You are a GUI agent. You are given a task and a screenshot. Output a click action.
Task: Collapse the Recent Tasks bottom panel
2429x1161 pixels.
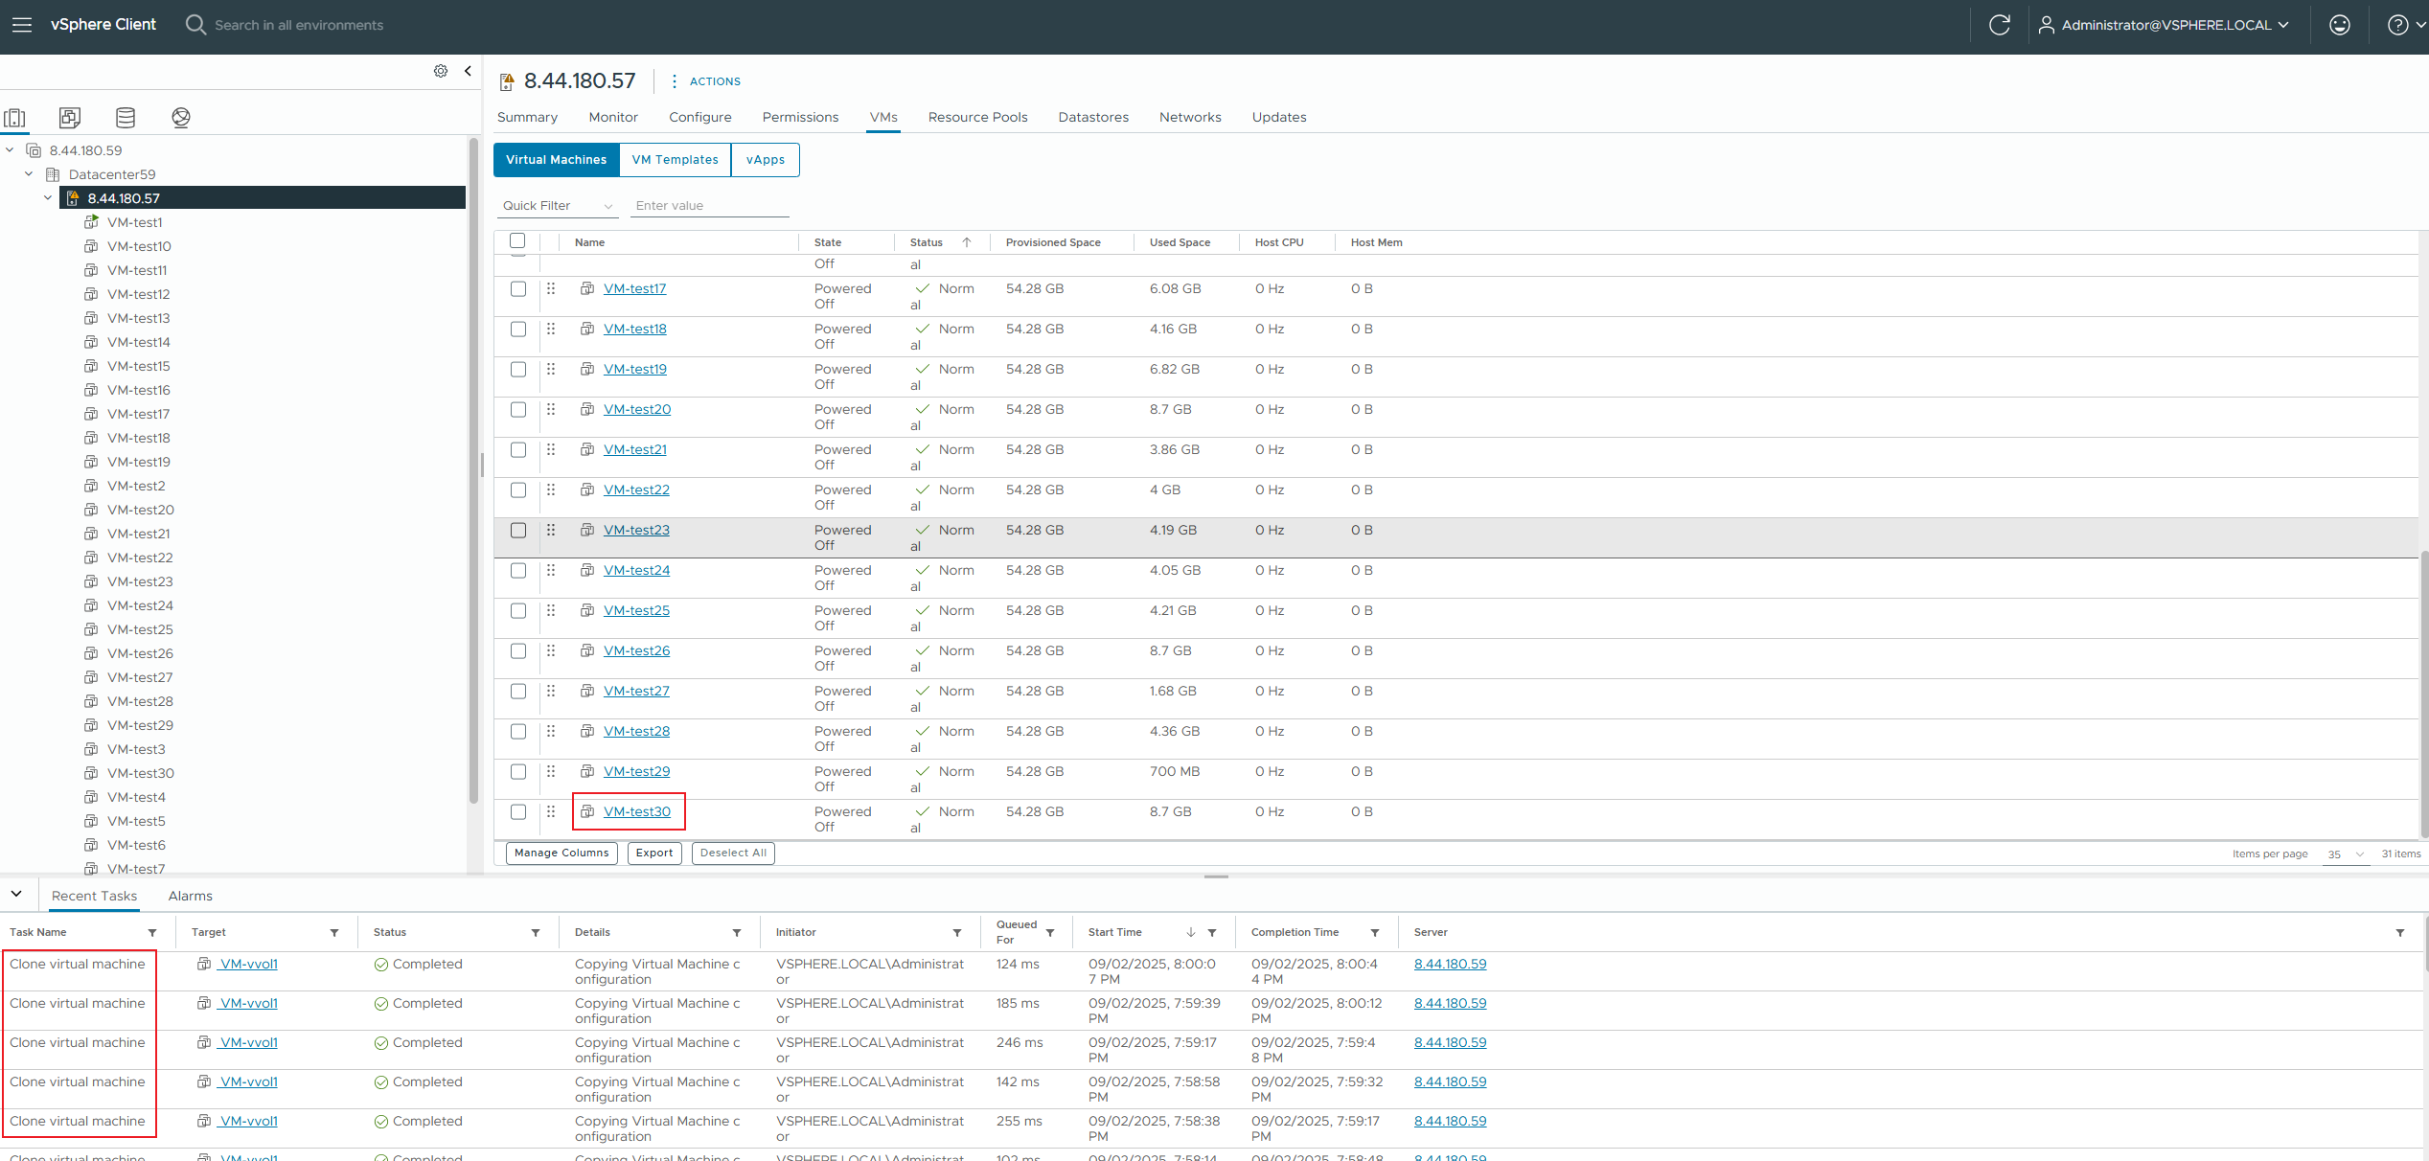(x=16, y=894)
